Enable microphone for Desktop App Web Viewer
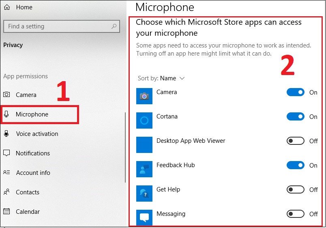This screenshot has width=326, height=228. pos(295,141)
